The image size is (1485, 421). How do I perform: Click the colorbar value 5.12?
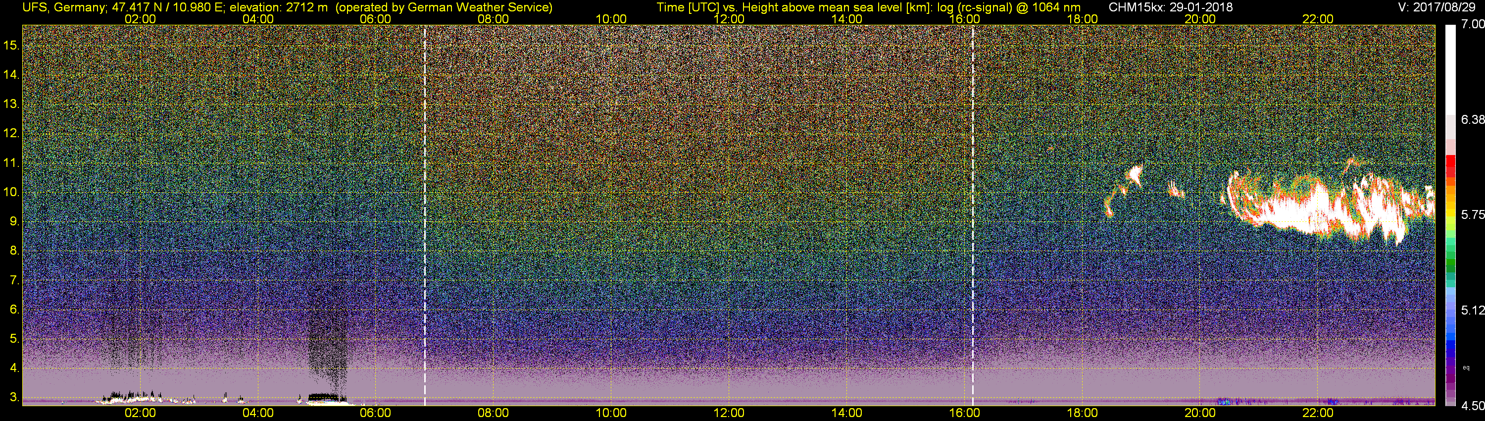(1473, 310)
